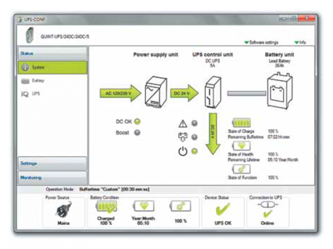333x249 pixels.
Task: Click the UPS control unit device icon
Action: pos(213,92)
